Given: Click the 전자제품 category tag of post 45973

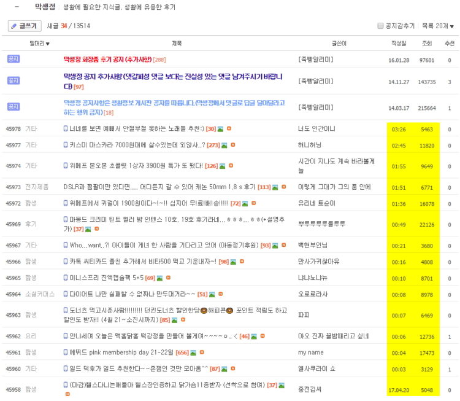Looking at the screenshot, I should 37,187.
